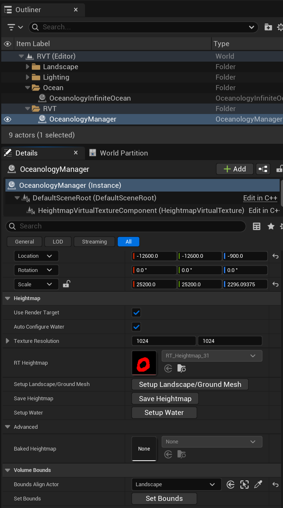283x508 pixels.
Task: Browse to Baked Heightmap in Content Browser
Action: [x=182, y=454]
